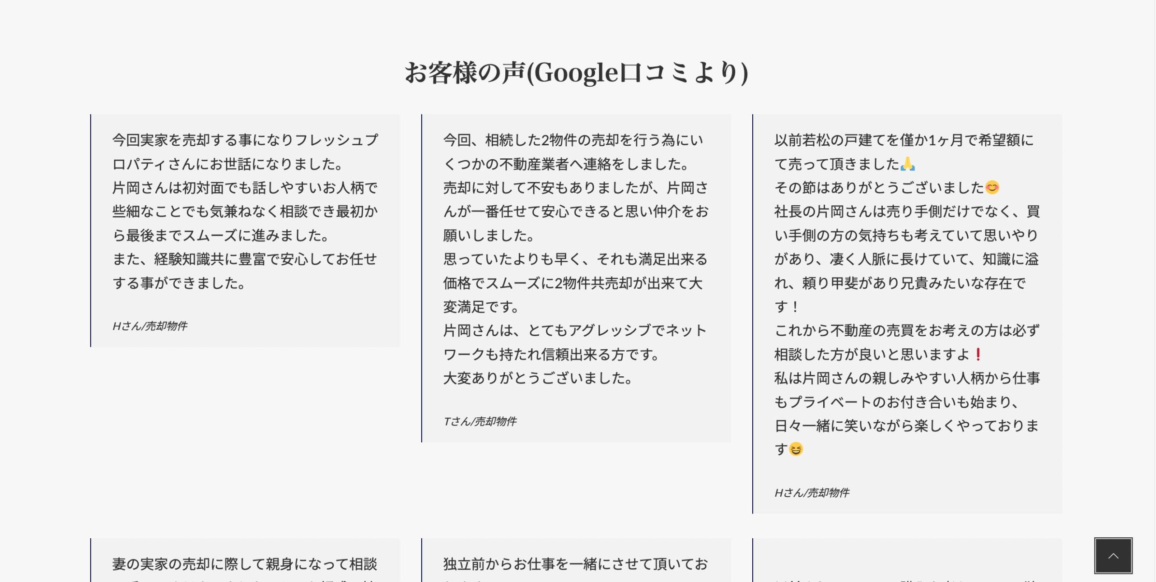Click the scroll-to-top arrow button

1113,555
